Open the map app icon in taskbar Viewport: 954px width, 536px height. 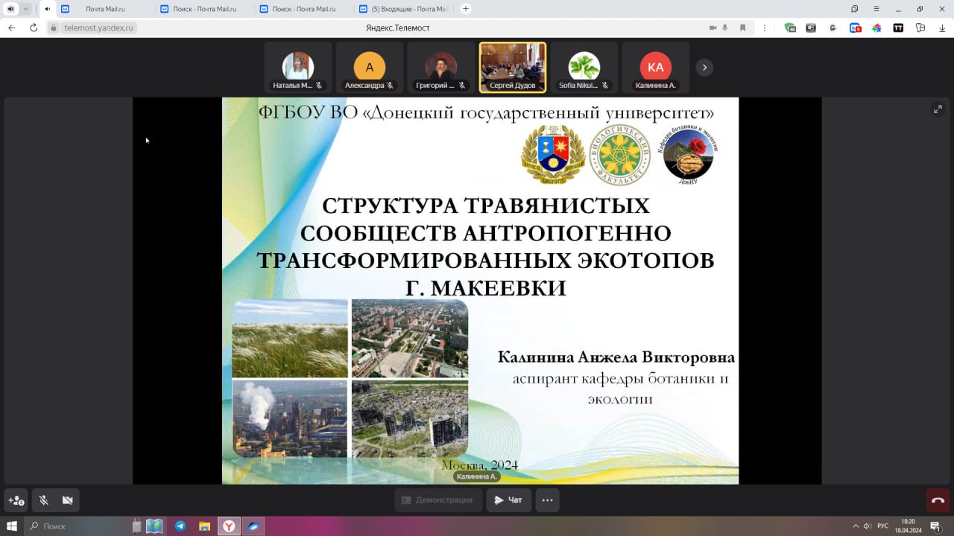[x=154, y=526]
